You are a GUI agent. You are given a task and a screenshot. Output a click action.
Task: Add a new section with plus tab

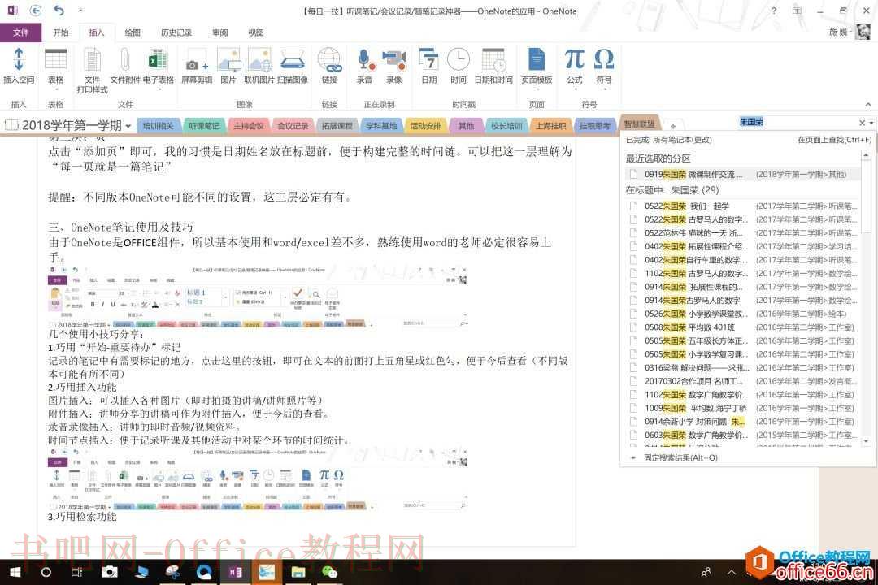coord(673,126)
